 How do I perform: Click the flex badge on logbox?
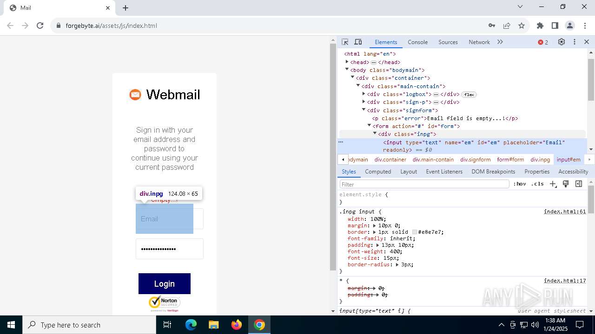[469, 95]
